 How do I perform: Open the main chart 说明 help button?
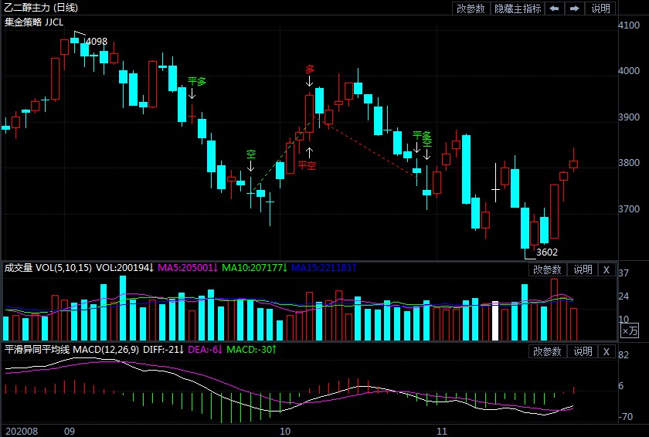pos(600,8)
